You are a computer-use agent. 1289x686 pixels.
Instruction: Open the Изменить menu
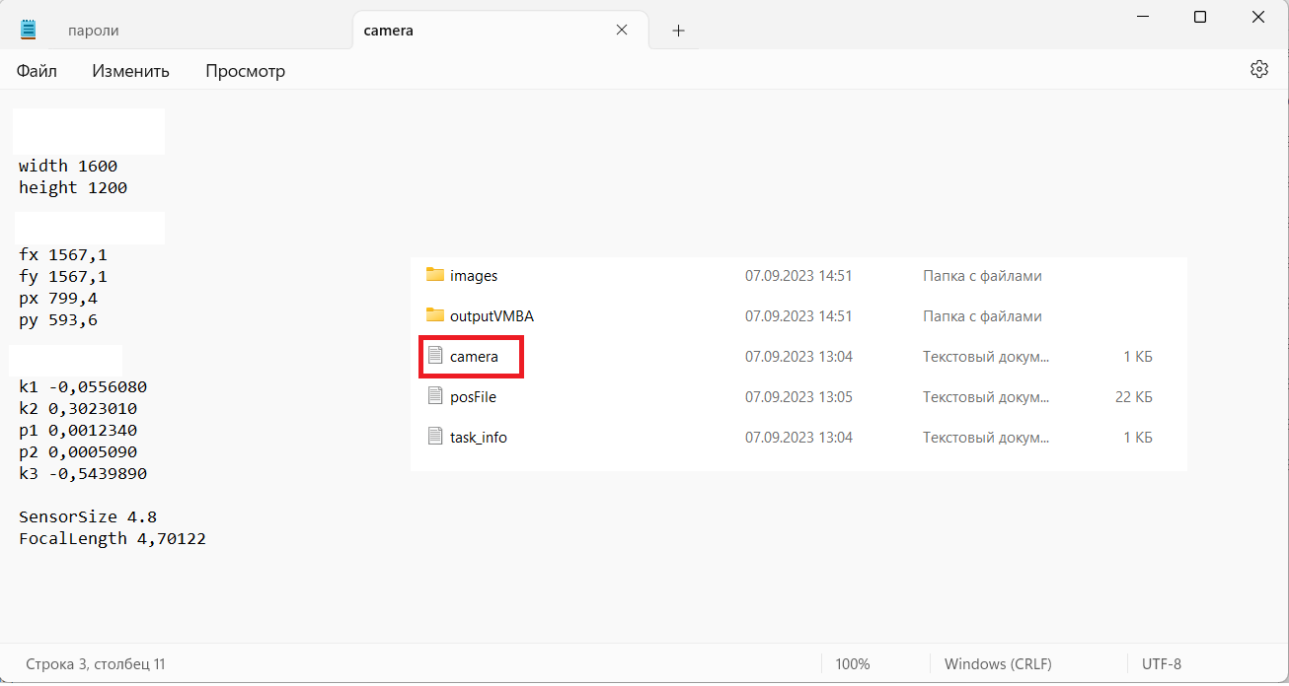click(131, 71)
